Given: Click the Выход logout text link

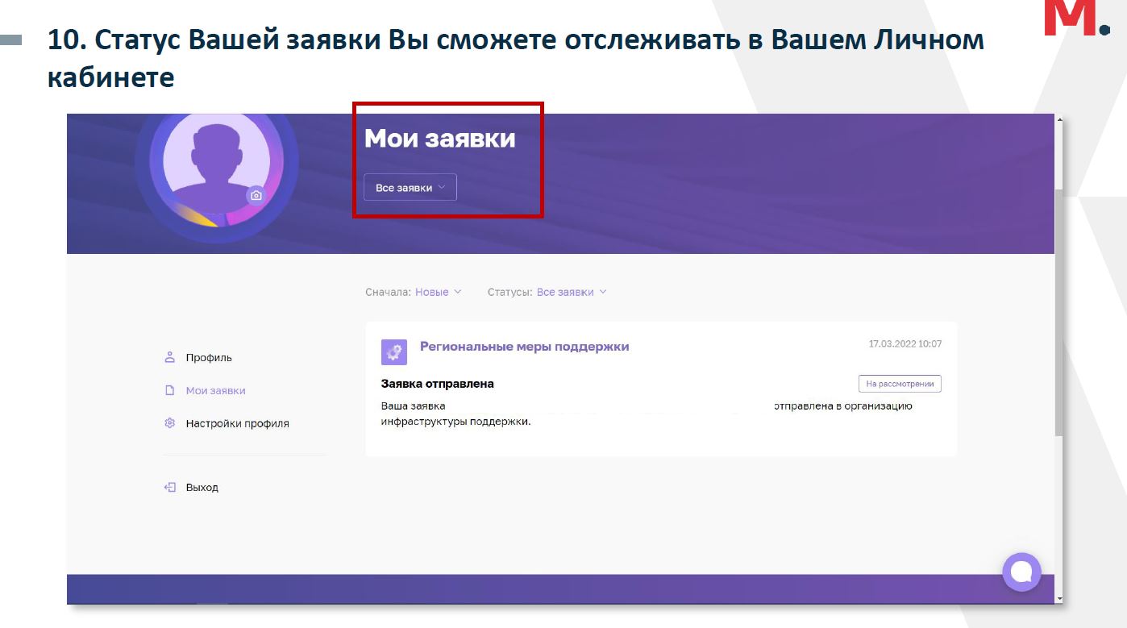Looking at the screenshot, I should tap(202, 488).
